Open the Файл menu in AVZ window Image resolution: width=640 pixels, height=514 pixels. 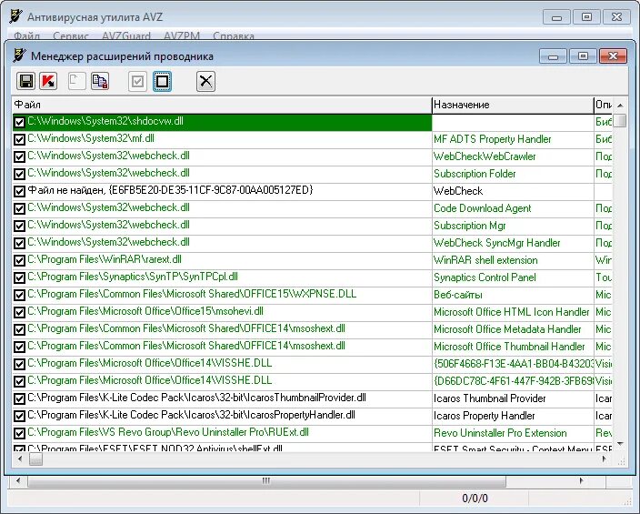(x=27, y=36)
